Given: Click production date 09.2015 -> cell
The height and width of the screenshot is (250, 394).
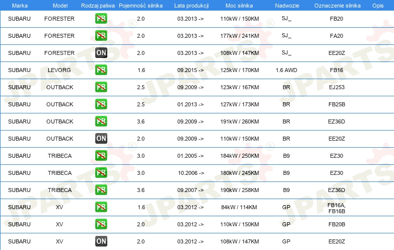Looking at the screenshot, I should coord(190,70).
